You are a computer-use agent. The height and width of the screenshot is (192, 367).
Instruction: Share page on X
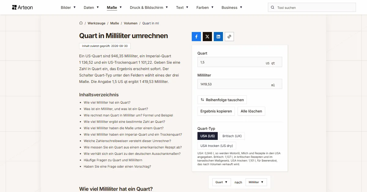[207, 37]
